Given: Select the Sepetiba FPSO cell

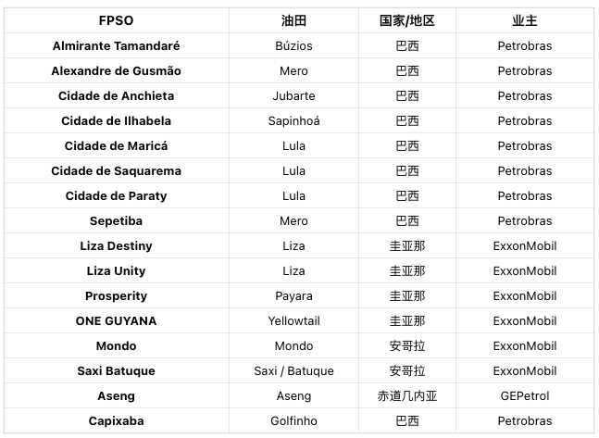Looking at the screenshot, I should pos(116,221).
